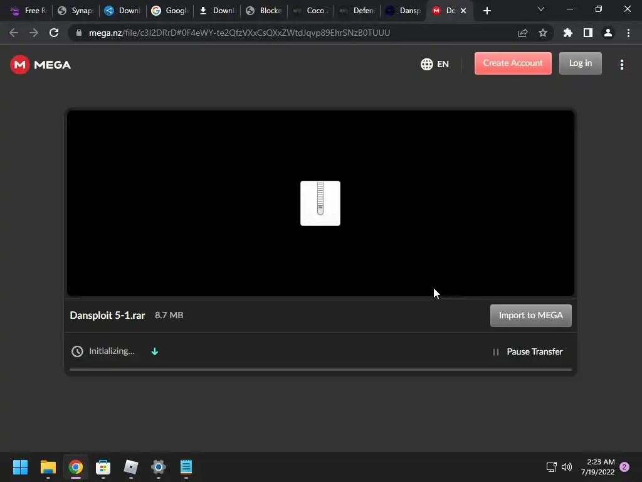
Task: Click the Chrome taskbar icon
Action: [x=75, y=467]
